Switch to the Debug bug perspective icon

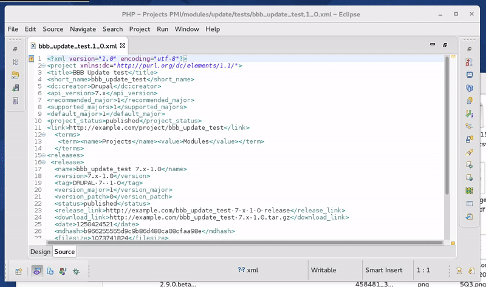[x=76, y=271]
